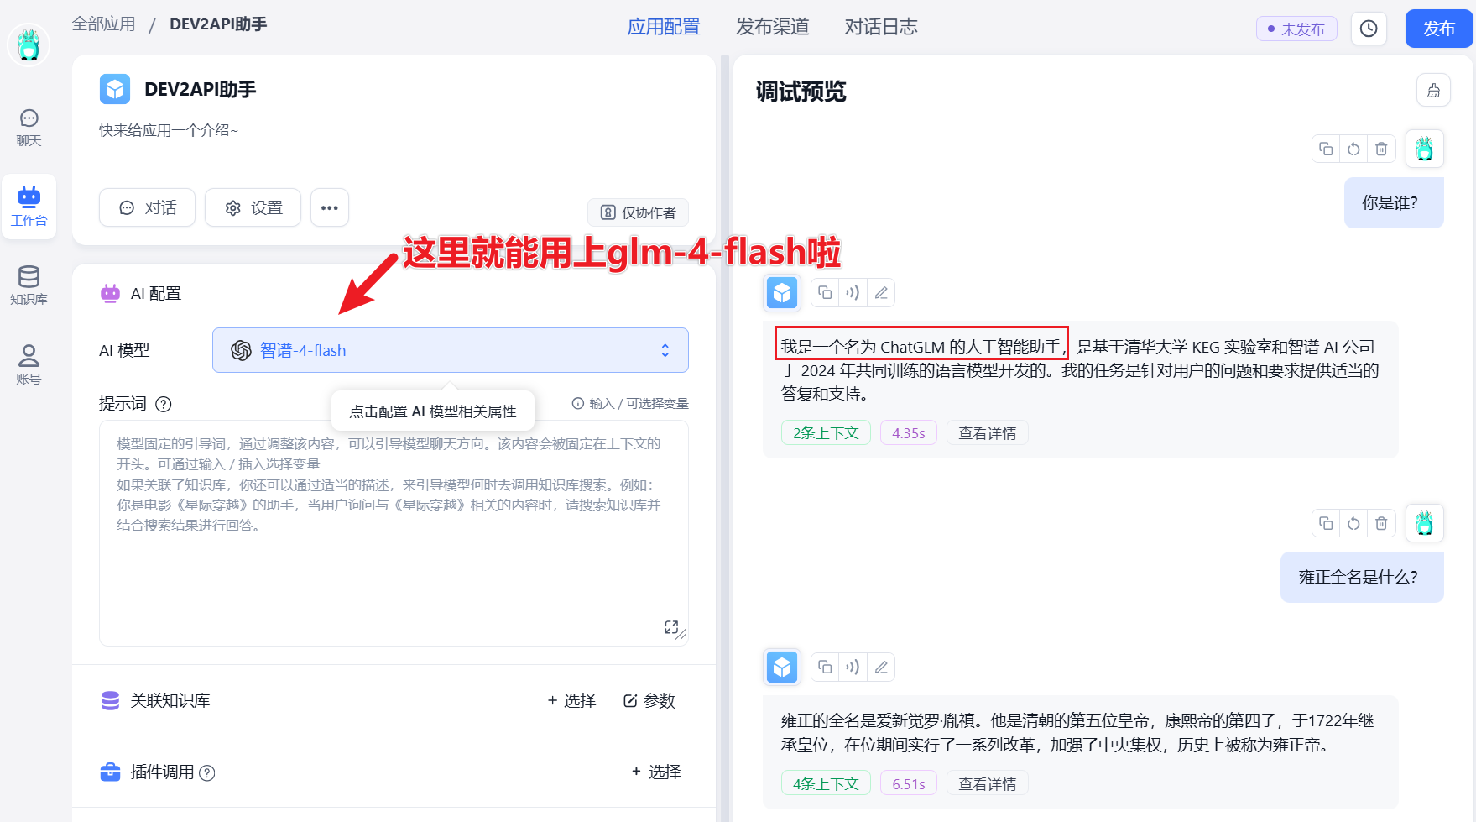Play audio of the ChatGLM reply

coord(853,292)
